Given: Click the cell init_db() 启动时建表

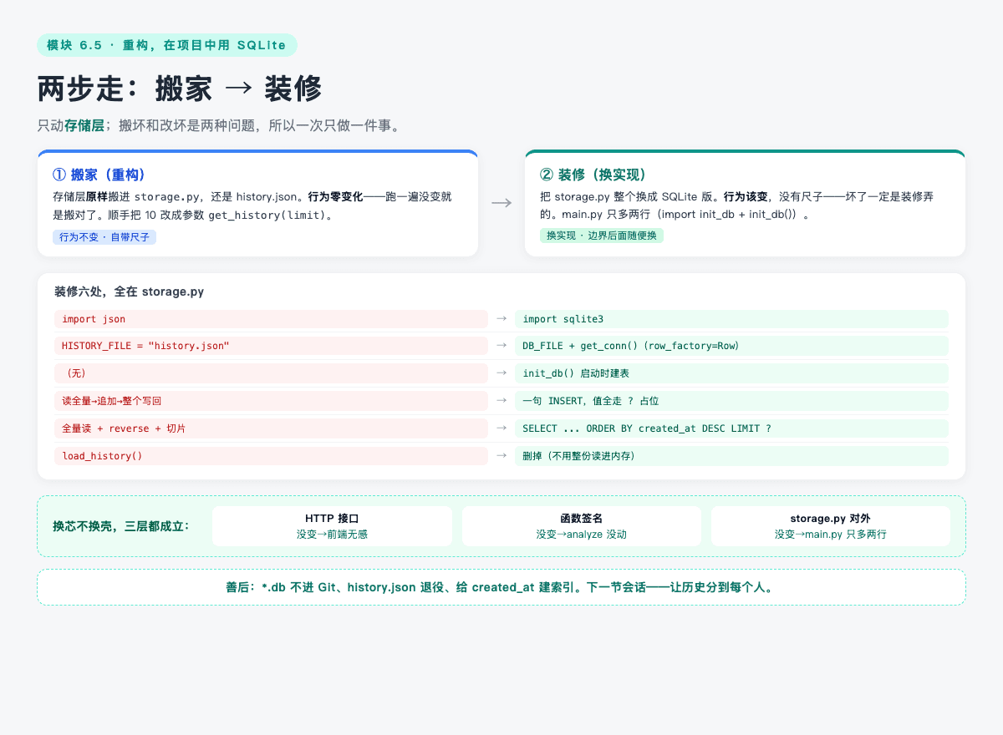Looking at the screenshot, I should (x=731, y=373).
